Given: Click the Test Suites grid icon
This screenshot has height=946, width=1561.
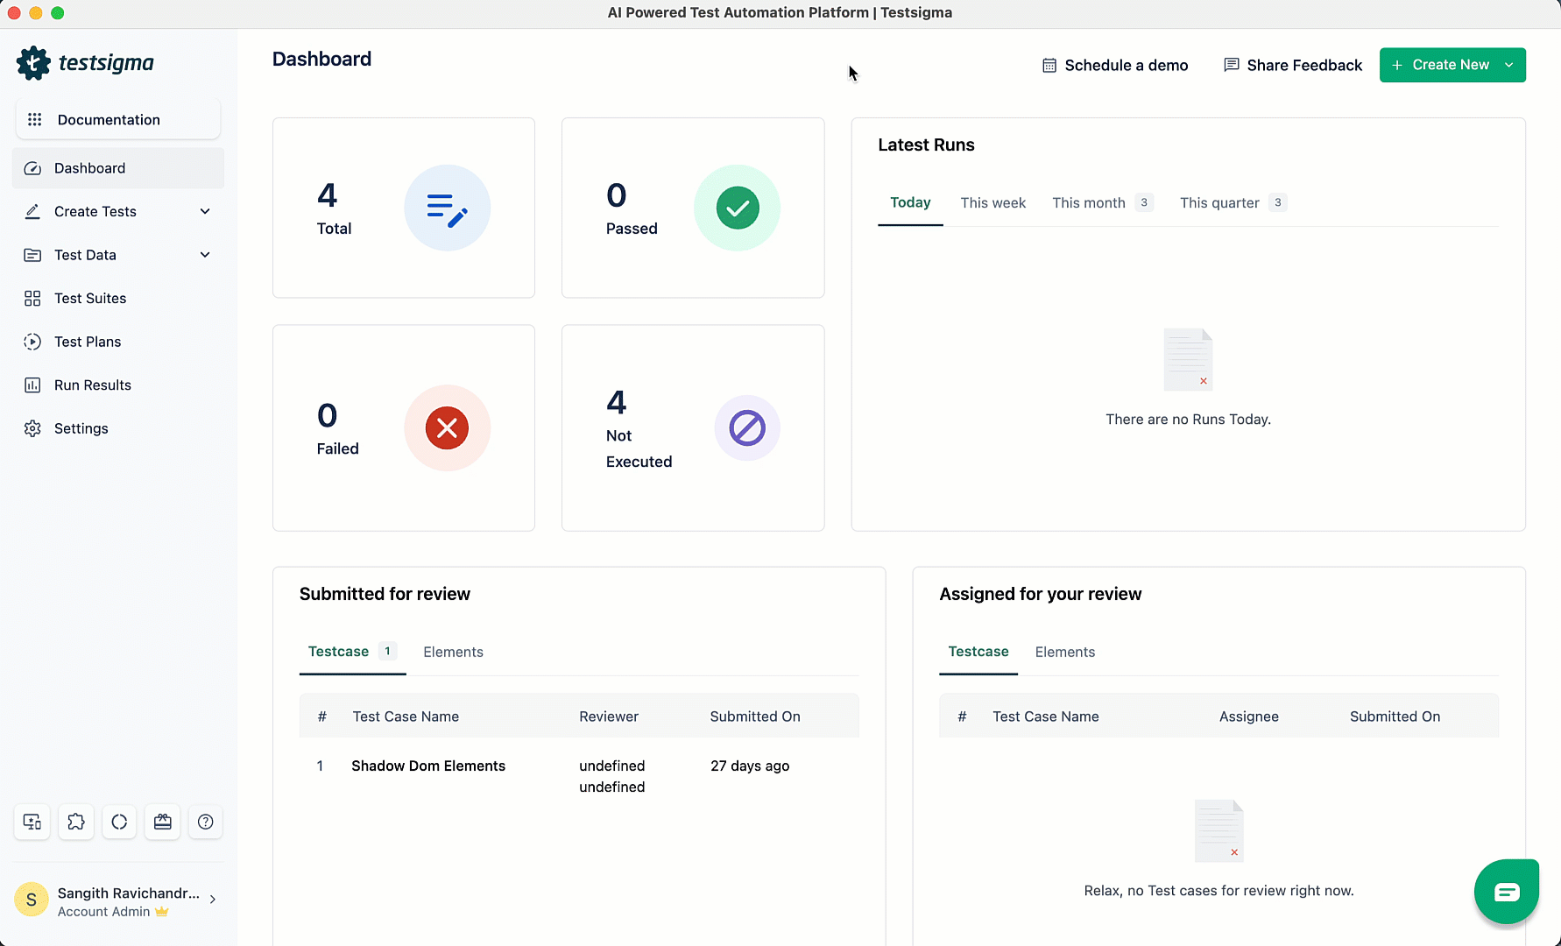Looking at the screenshot, I should 32,299.
